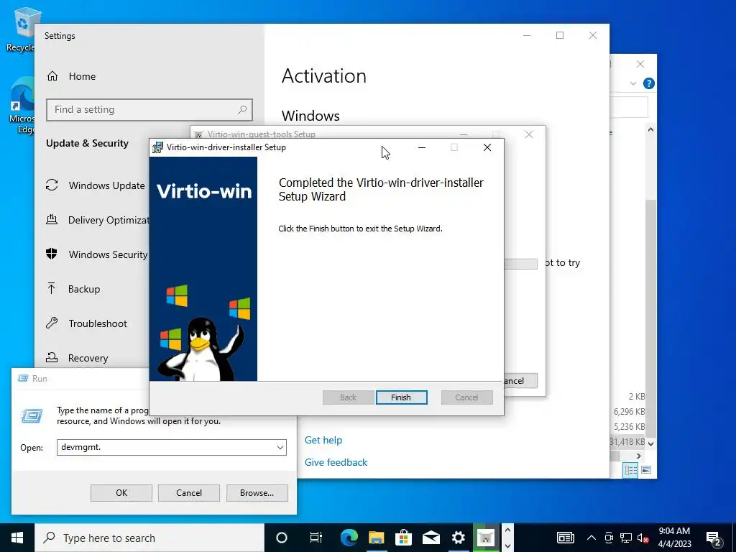The width and height of the screenshot is (736, 552).
Task: Click the News and interests taskbar icon
Action: click(x=565, y=538)
